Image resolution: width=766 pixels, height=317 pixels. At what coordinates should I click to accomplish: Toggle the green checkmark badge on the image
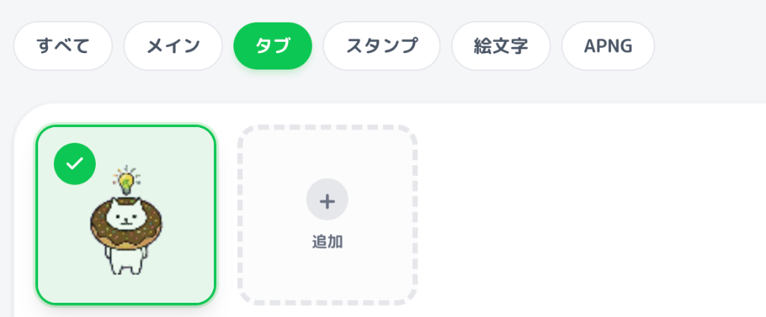point(75,164)
